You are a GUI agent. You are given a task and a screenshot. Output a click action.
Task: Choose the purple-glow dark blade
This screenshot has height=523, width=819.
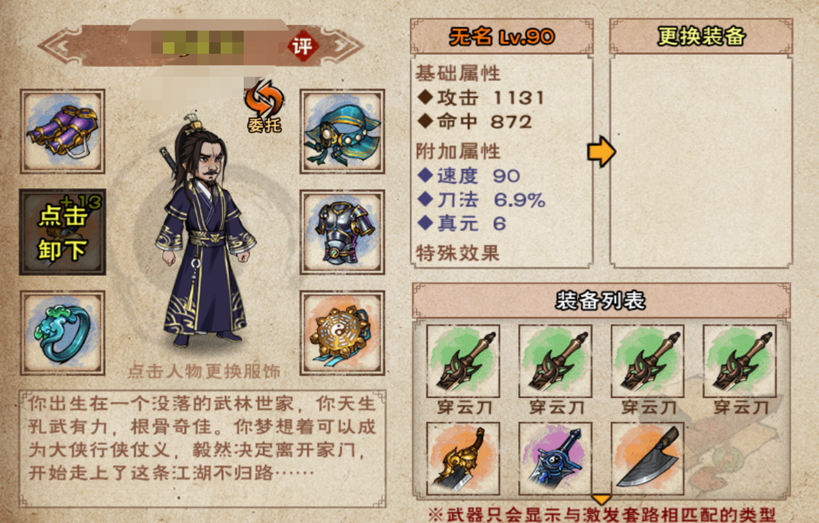point(555,458)
